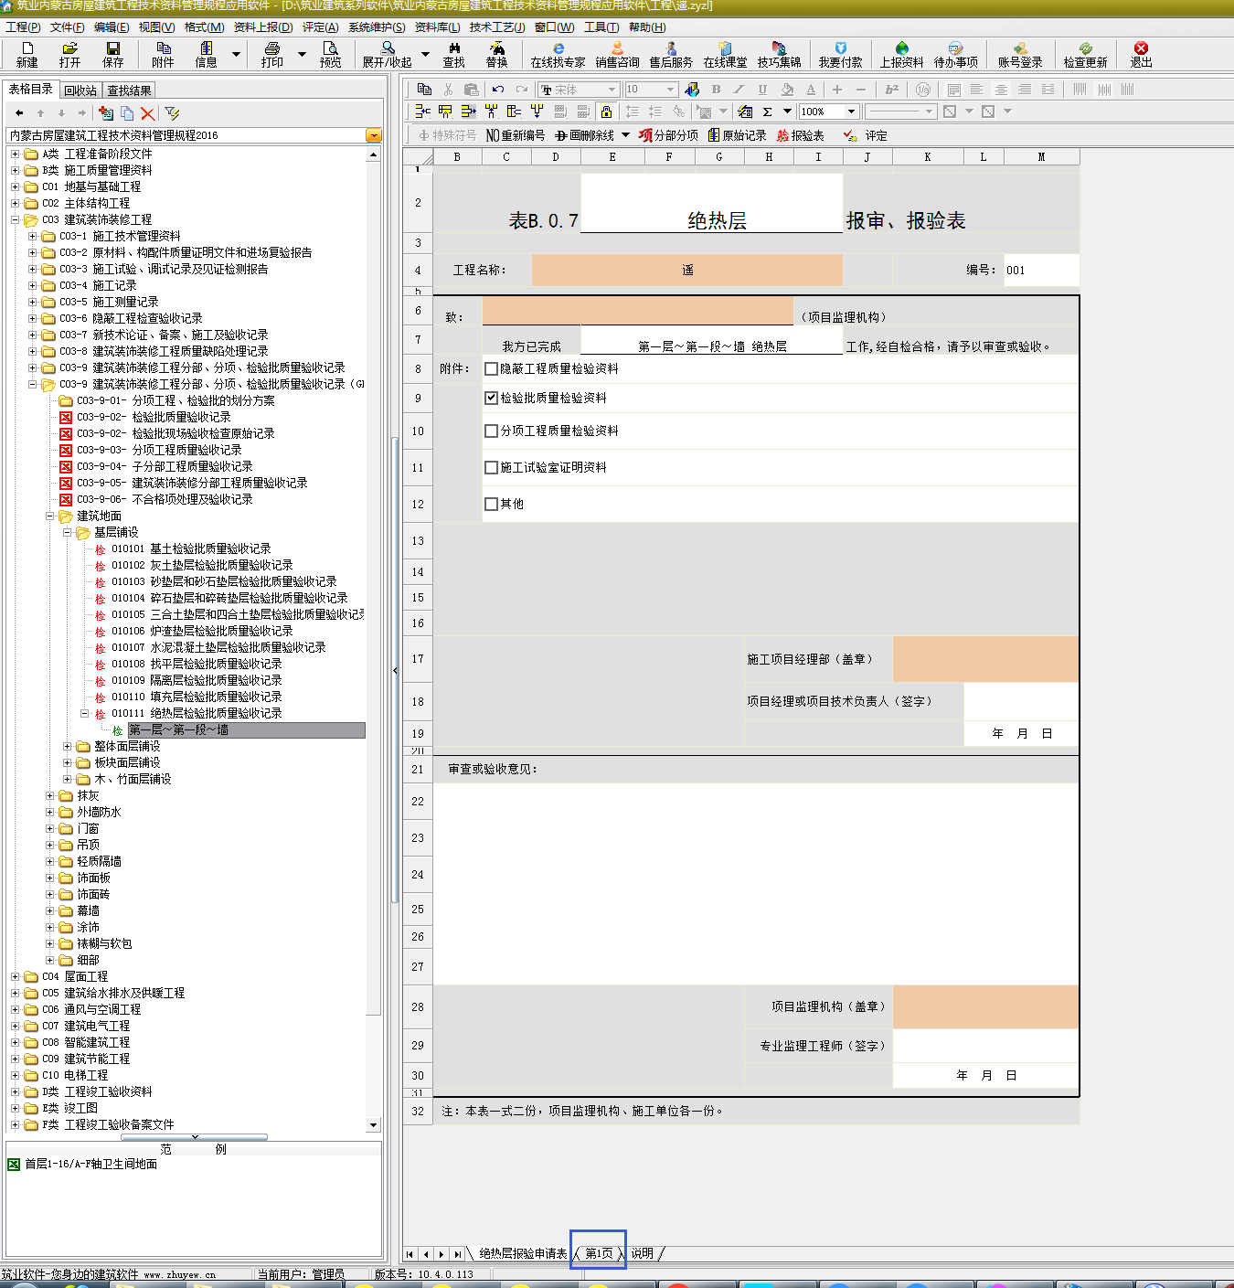Image resolution: width=1234 pixels, height=1288 pixels.
Task: Click the back arrow in the tree toolbar
Action: click(19, 113)
